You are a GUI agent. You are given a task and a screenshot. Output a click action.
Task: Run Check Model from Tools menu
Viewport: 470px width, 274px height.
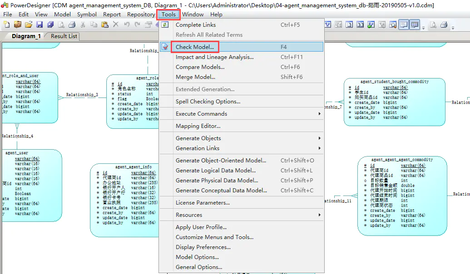point(195,46)
